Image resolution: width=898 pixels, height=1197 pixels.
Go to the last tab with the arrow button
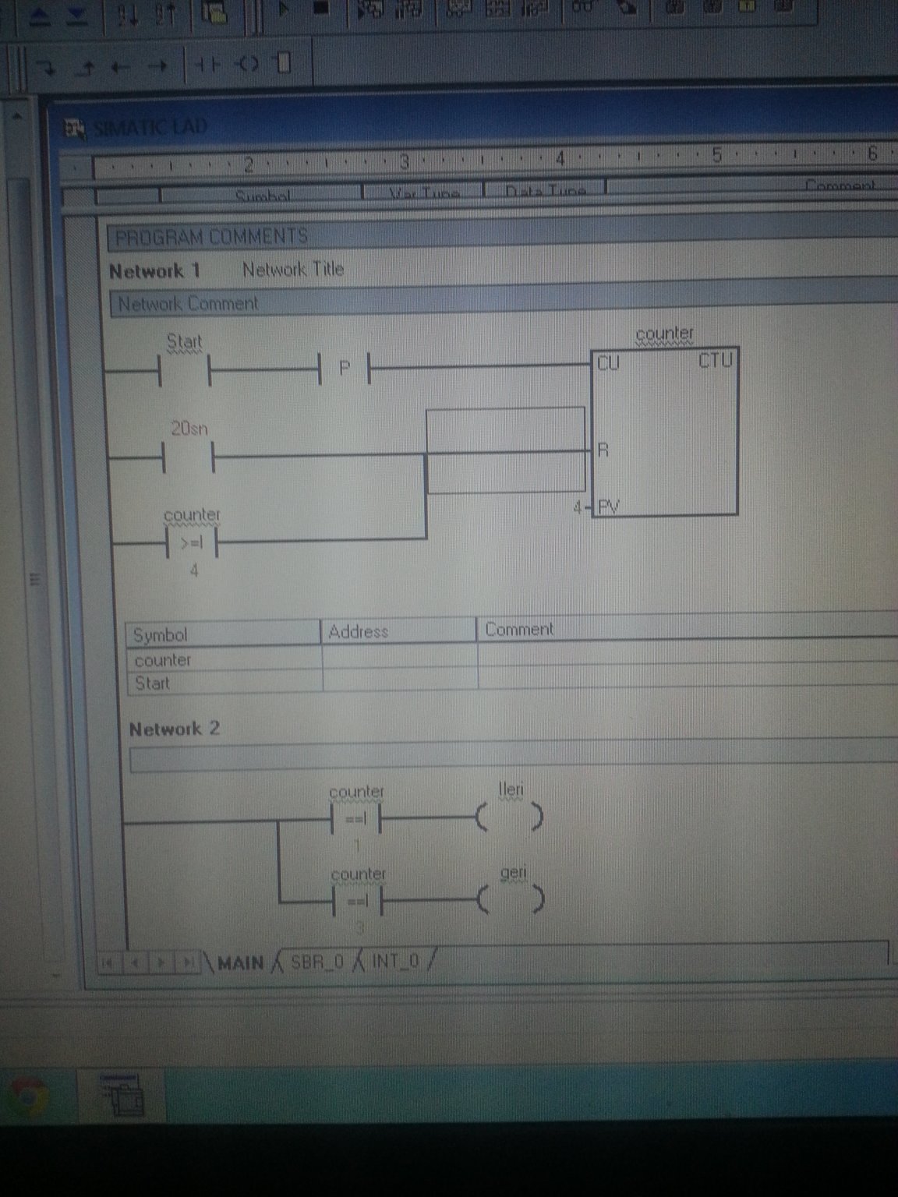188,962
